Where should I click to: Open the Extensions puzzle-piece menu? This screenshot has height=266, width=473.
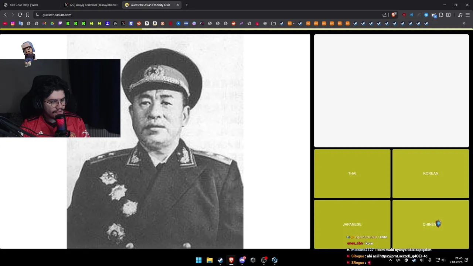point(441,15)
